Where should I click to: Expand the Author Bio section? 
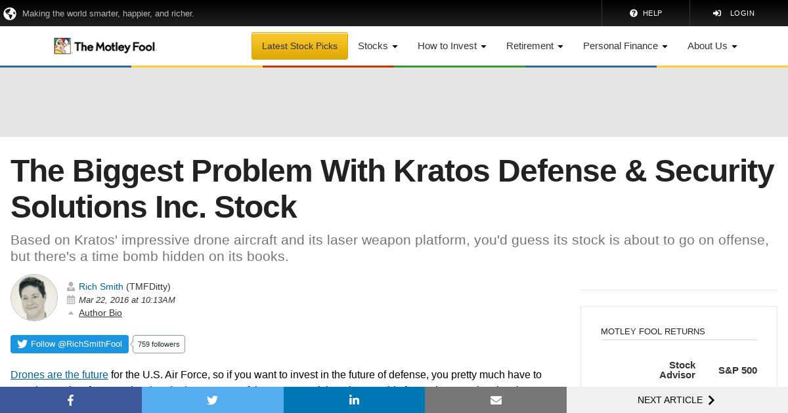coord(100,313)
